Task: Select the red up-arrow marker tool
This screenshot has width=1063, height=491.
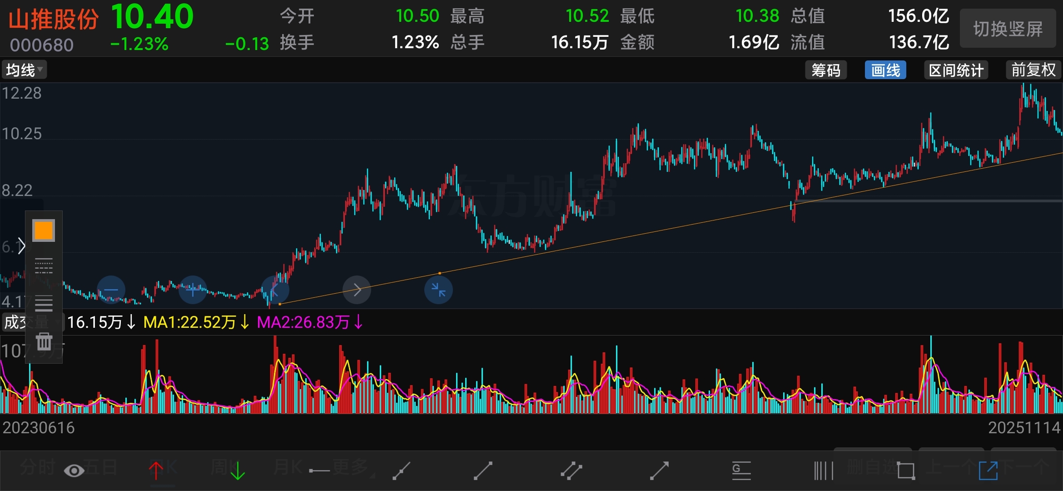Action: pos(156,471)
